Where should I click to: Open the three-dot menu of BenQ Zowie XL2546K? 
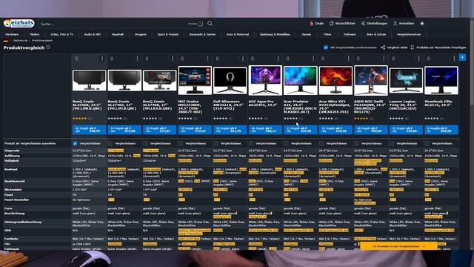102,59
